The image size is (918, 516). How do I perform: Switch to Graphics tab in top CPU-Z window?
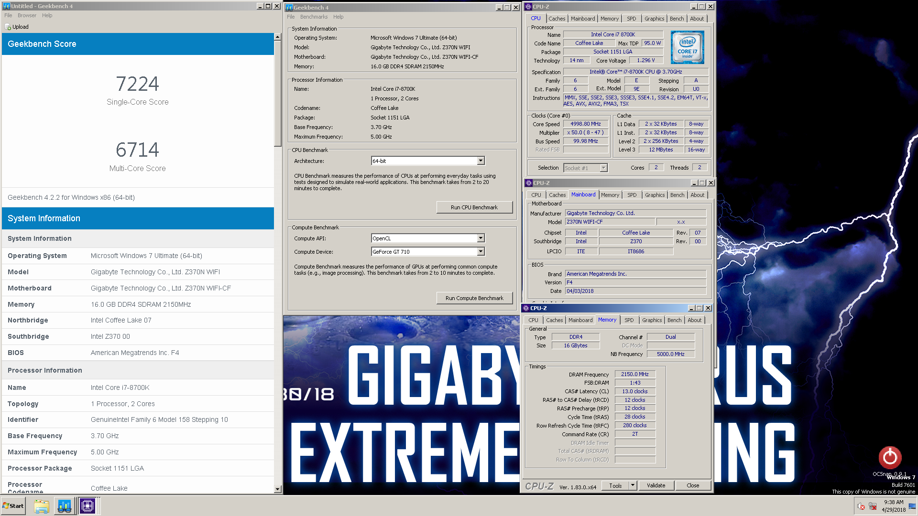coord(654,19)
